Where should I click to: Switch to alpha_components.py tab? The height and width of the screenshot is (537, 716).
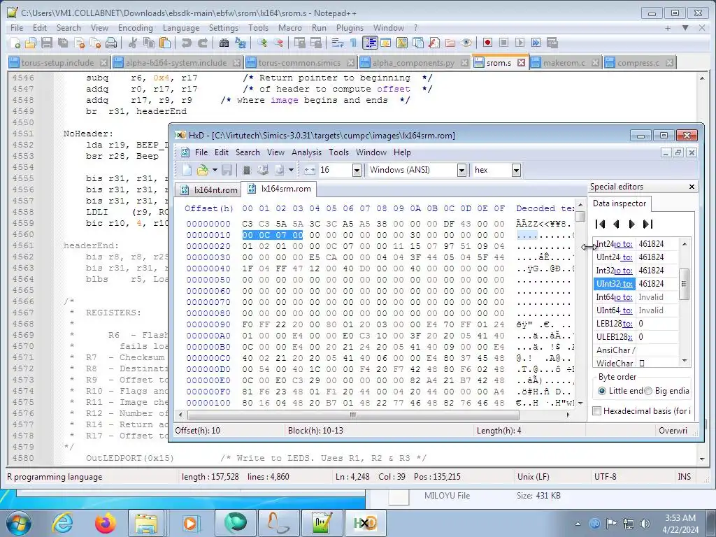coord(414,62)
